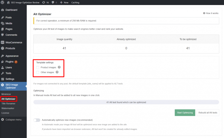The height and width of the screenshot is (138, 224).
Task: Click the Collapse menu arrow icon
Action: coord(3,120)
